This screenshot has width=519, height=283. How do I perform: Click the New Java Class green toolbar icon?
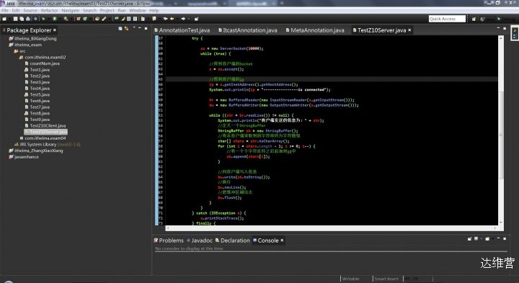(x=85, y=19)
